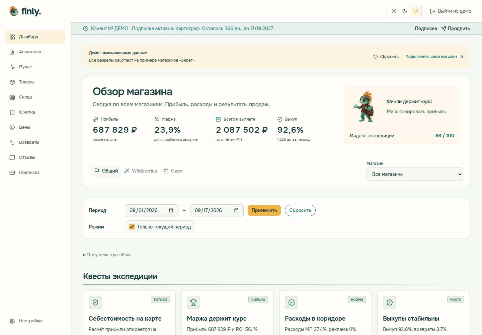Viewport: 482px width, 335px height.
Task: Click the Возвраты return arrow icon
Action: click(x=12, y=142)
